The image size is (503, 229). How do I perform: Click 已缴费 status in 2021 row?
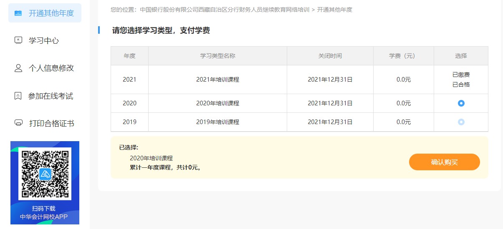[461, 75]
